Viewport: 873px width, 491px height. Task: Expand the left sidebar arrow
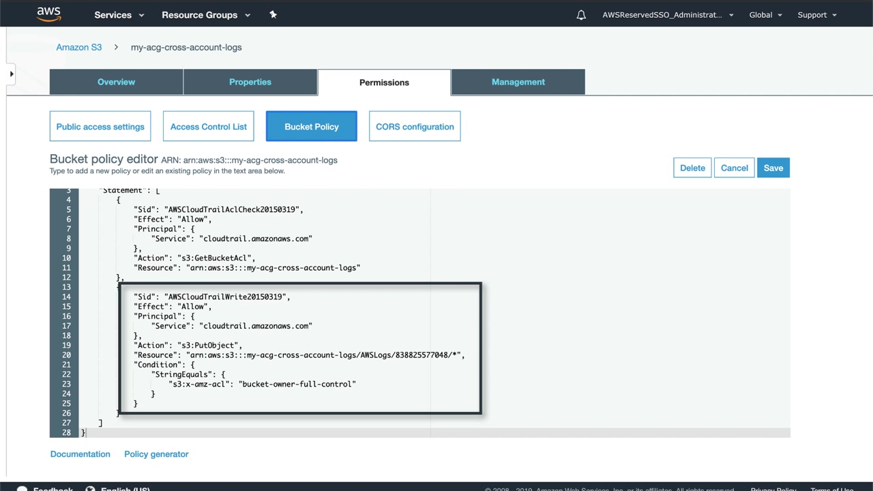(x=11, y=74)
